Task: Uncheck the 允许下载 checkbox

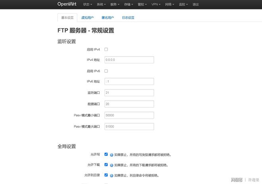Action: [106, 165]
